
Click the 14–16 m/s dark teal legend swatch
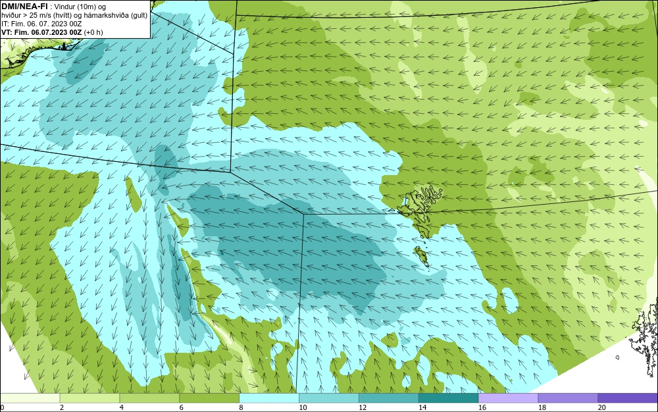click(449, 398)
